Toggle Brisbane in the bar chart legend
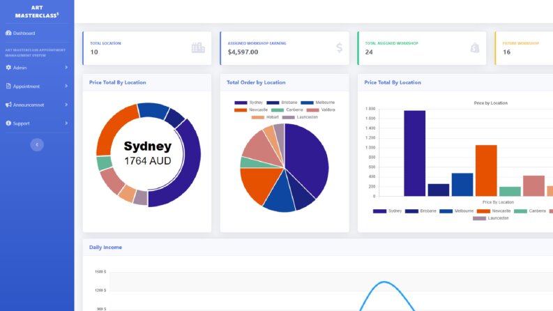Image resolution: width=553 pixels, height=311 pixels. pos(421,211)
